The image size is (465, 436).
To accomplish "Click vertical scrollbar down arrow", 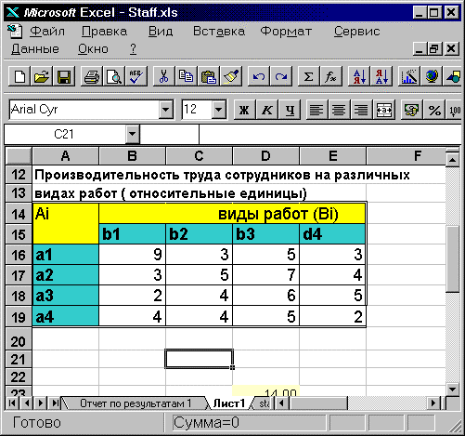I will (453, 390).
